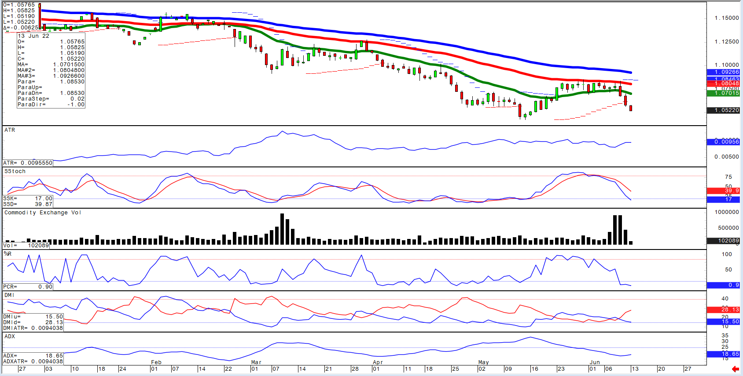This screenshot has height=376, width=743.
Task: Select the ADX panel title
Action: (x=10, y=336)
